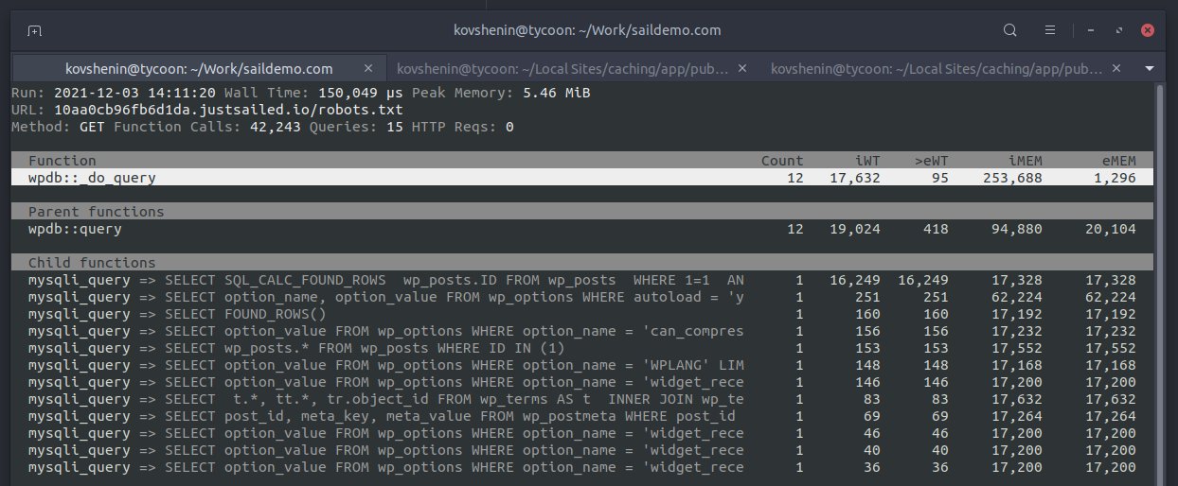Switch to the ~/Work/saildemo.com tab
The image size is (1178, 486).
(x=199, y=69)
